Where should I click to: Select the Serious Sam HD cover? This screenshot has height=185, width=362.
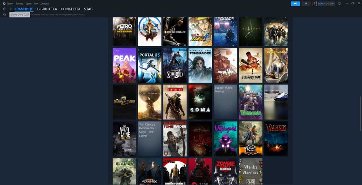pyautogui.click(x=276, y=65)
